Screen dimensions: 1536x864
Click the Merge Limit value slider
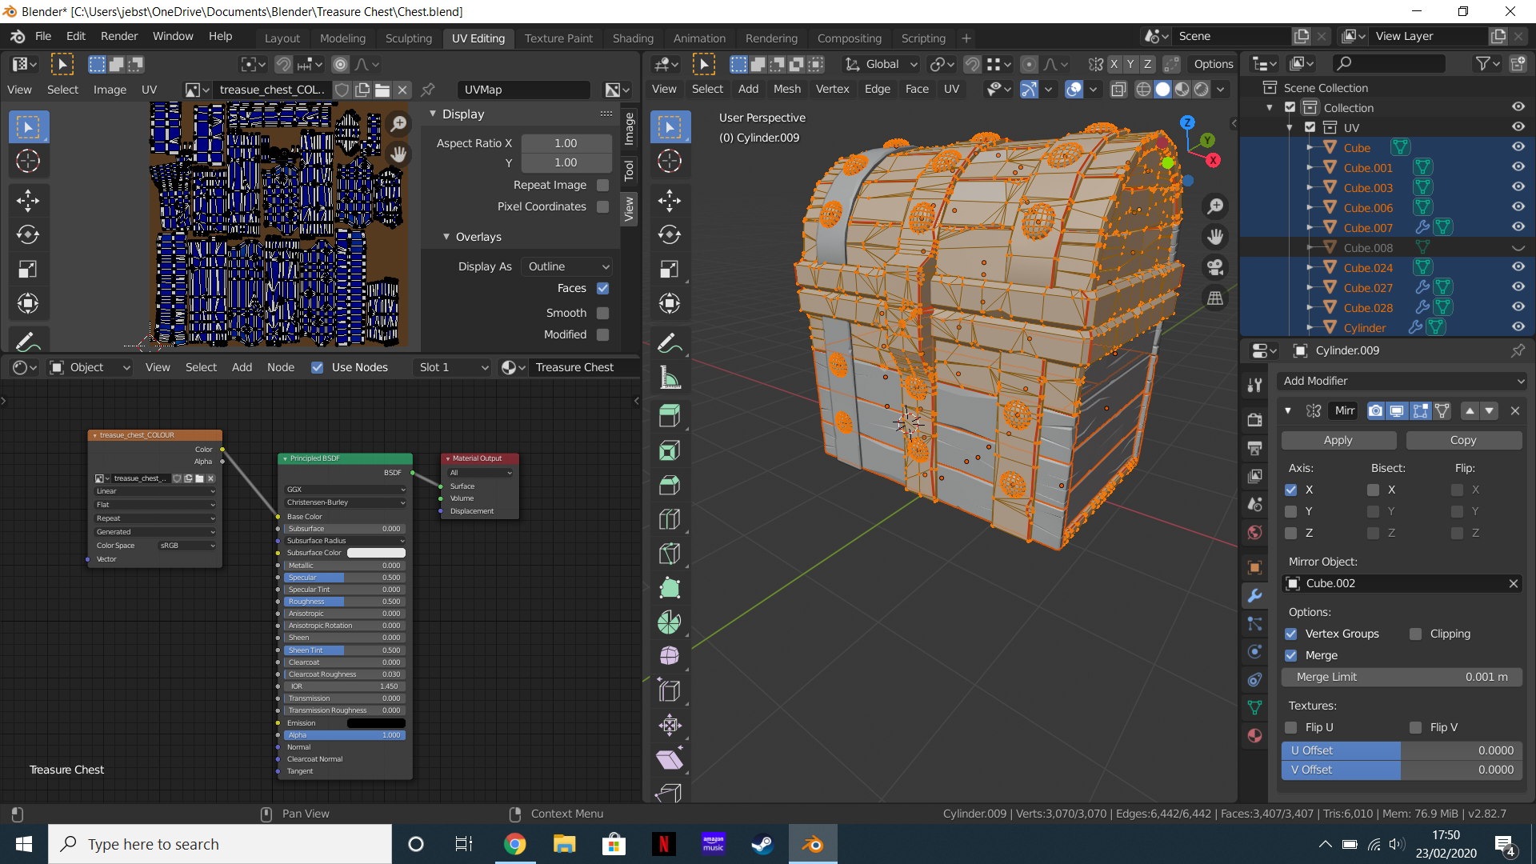tap(1402, 677)
